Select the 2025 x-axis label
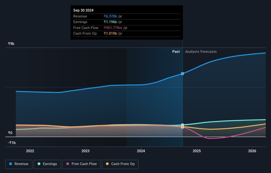 click(197, 151)
